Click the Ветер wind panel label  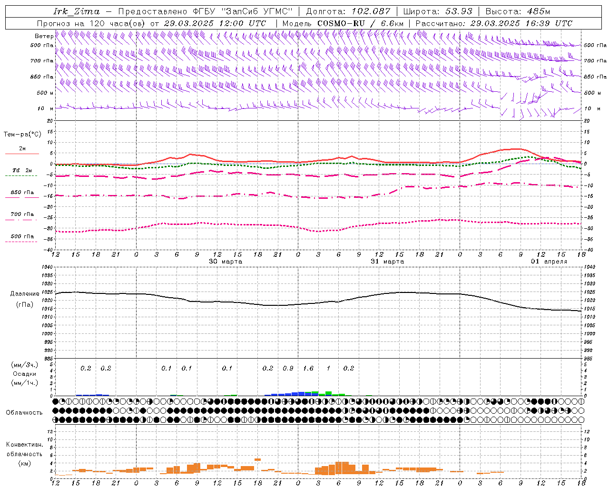pyautogui.click(x=44, y=36)
